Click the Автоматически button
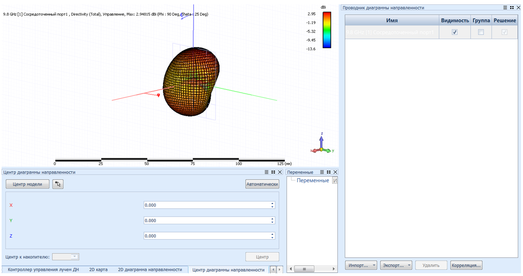Screen dimensions: 523x276 pyautogui.click(x=262, y=184)
